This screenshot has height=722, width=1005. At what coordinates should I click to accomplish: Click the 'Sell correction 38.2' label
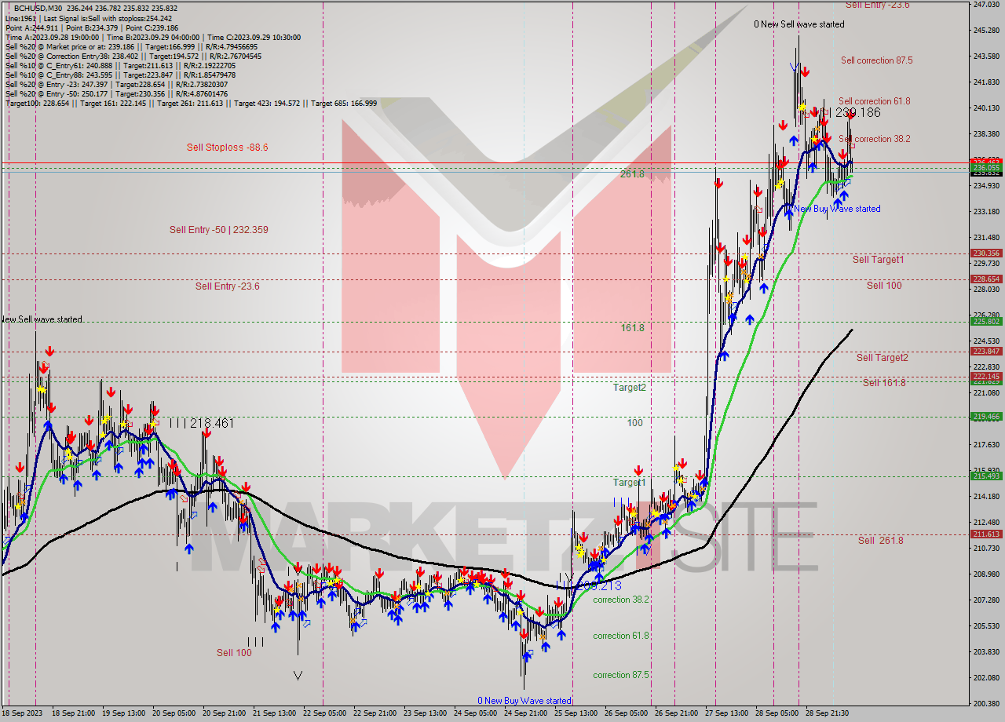coord(874,139)
